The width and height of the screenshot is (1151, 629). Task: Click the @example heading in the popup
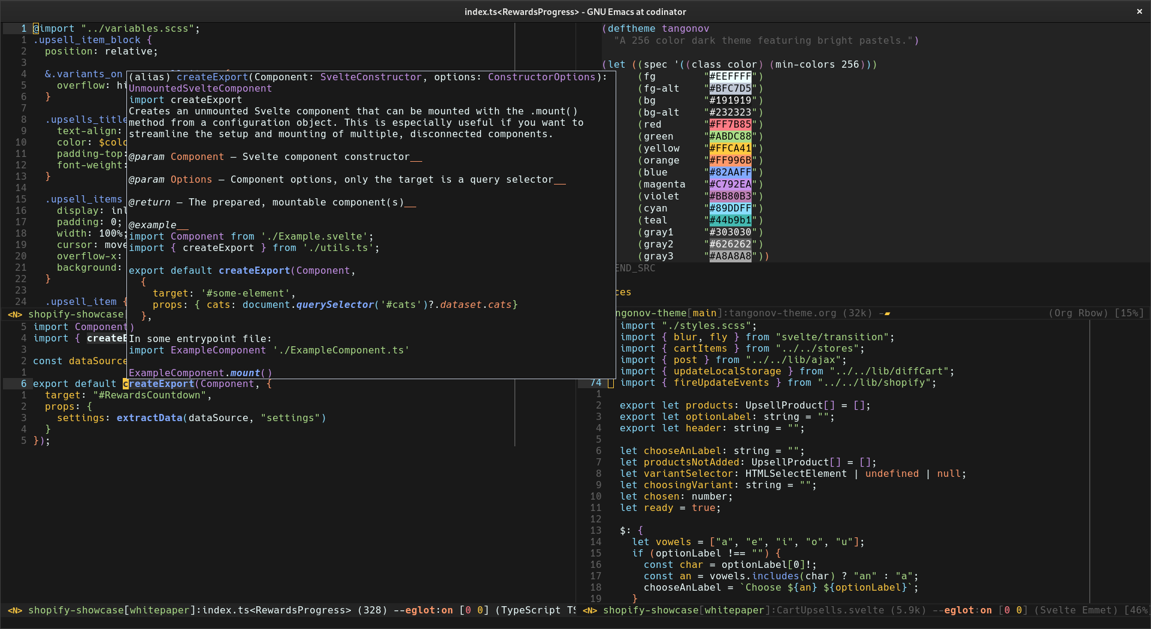pos(159,225)
